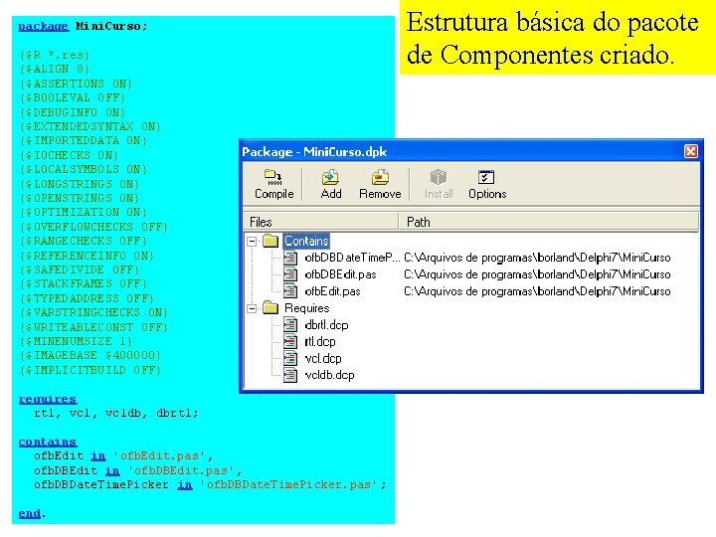Viewport: 716px width, 537px height.
Task: Click the Remove file toolbar button
Action: (x=380, y=184)
